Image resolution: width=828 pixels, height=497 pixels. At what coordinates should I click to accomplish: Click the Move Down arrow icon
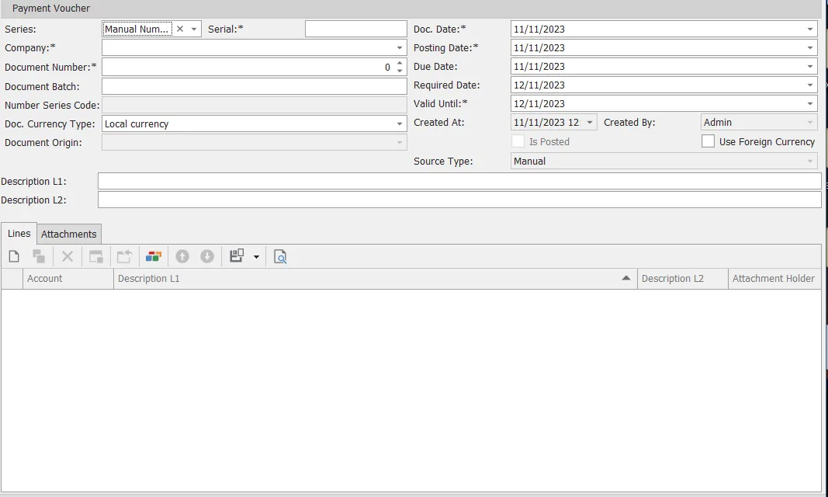[206, 255]
